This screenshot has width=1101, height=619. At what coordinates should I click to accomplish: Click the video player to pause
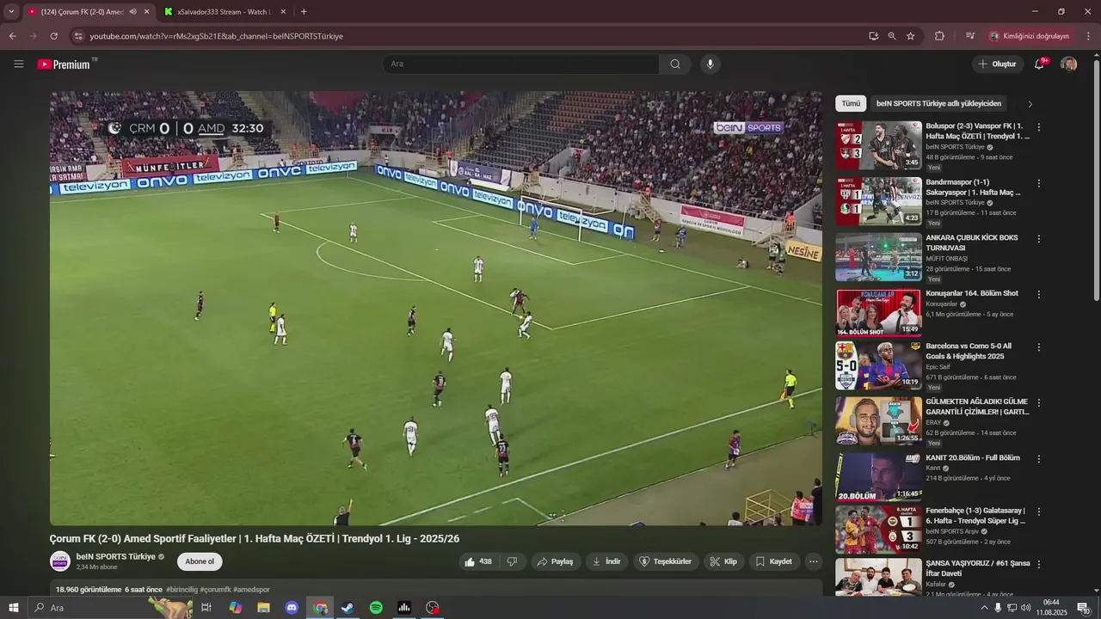coord(435,309)
